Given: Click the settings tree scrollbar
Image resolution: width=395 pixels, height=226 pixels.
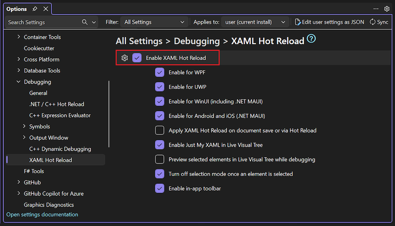Looking at the screenshot, I should point(109,114).
